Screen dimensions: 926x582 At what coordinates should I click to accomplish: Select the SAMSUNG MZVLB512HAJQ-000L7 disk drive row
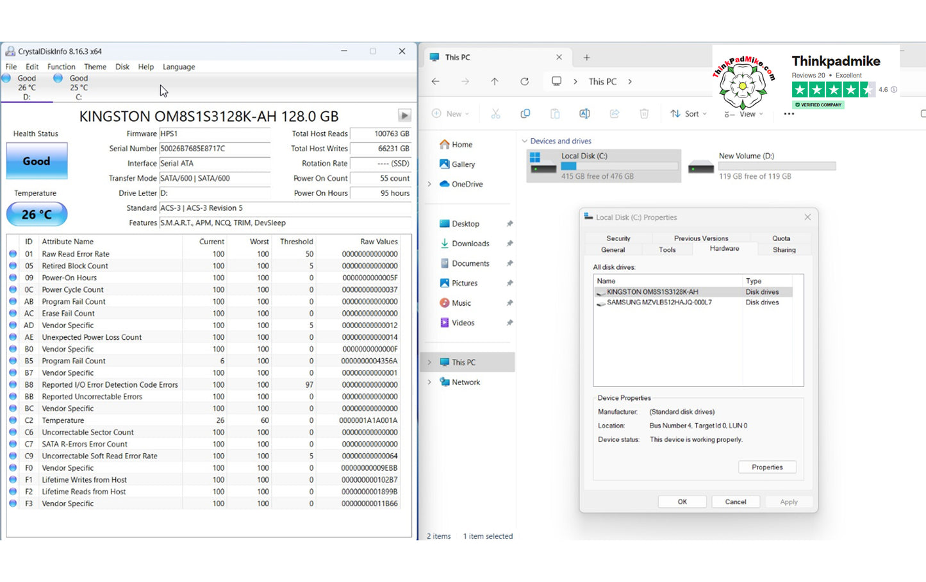(x=693, y=303)
